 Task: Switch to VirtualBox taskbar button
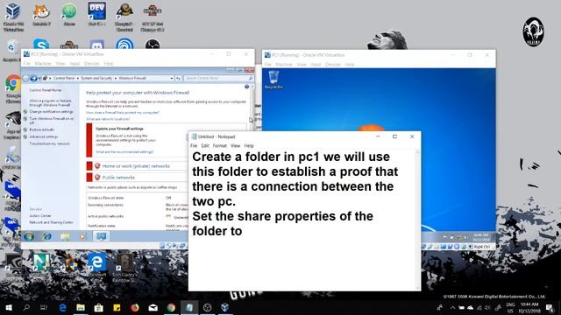click(225, 307)
